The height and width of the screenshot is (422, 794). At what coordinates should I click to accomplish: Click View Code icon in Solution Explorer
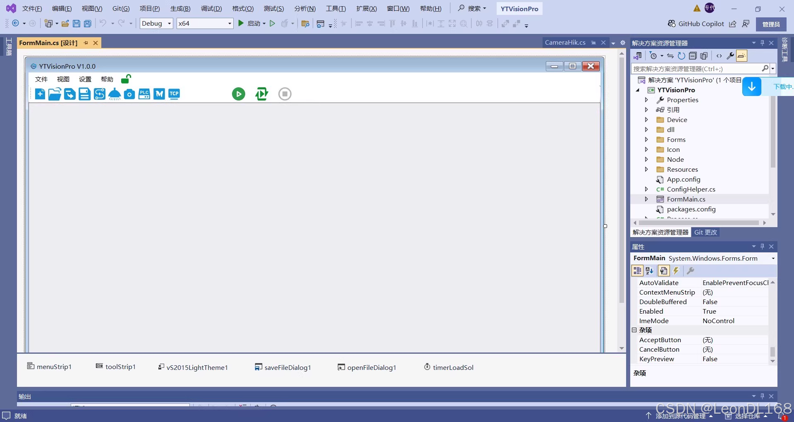719,56
